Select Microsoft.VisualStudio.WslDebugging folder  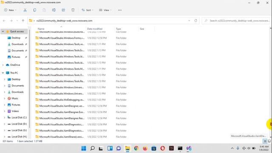(x=62, y=100)
